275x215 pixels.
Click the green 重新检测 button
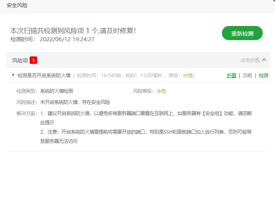pos(242,33)
